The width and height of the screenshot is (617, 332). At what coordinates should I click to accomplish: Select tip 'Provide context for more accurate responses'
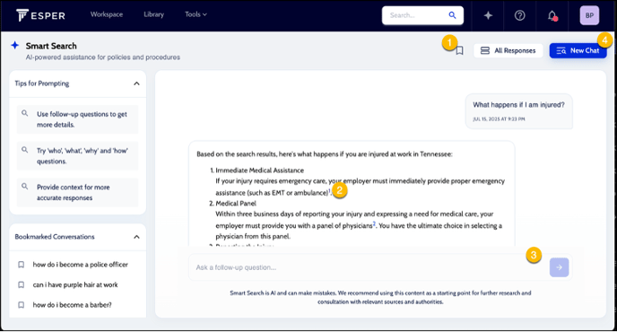click(77, 193)
